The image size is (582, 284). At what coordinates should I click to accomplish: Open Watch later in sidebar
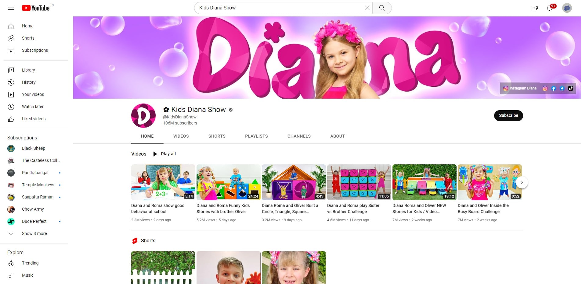coord(33,107)
